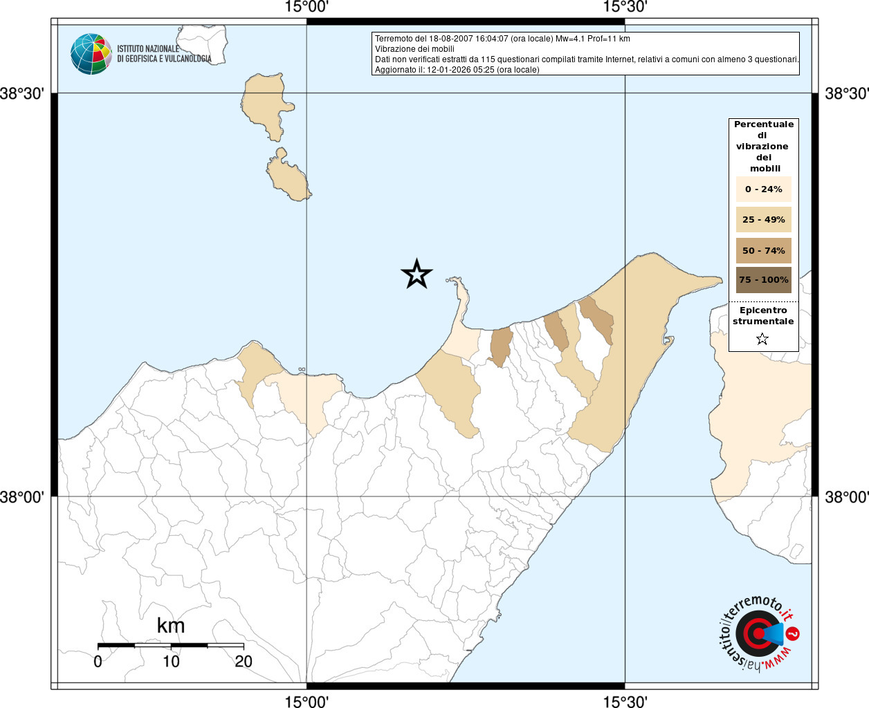Select the Vulcano island below Lipari
The height and width of the screenshot is (708, 869).
tap(288, 177)
